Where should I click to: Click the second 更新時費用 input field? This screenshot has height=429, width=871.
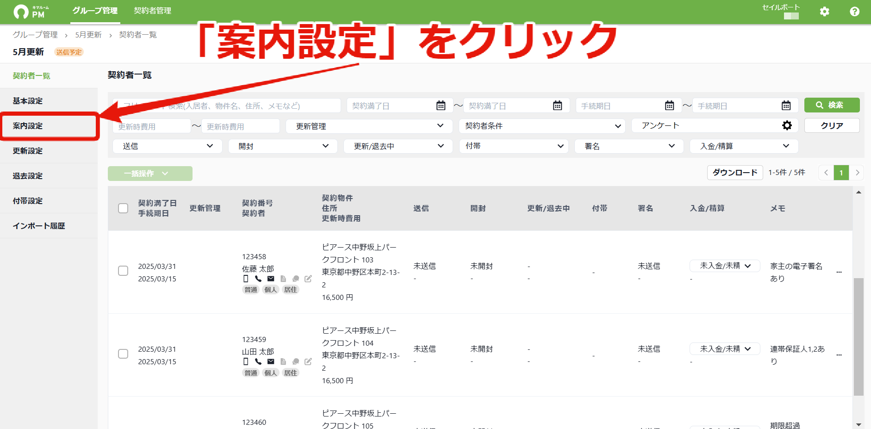tap(241, 126)
